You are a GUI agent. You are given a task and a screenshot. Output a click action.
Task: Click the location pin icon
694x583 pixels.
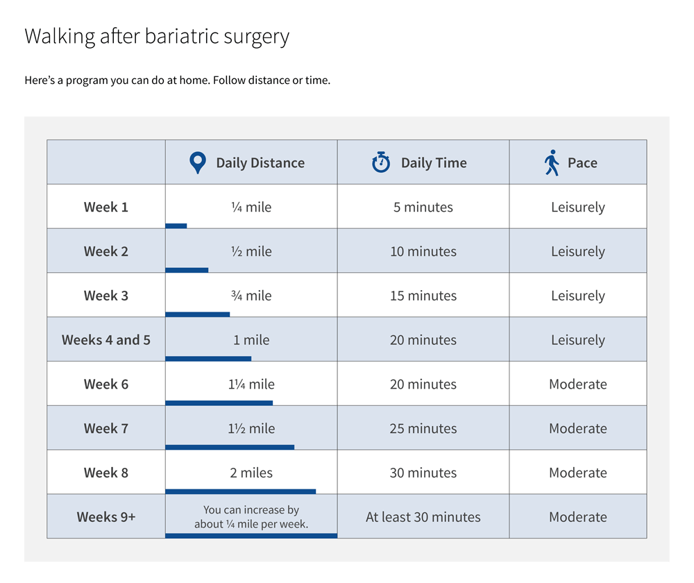click(198, 162)
